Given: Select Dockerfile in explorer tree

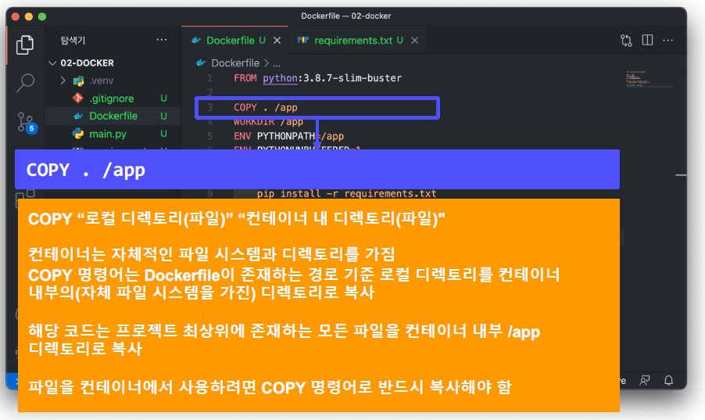Looking at the screenshot, I should [113, 116].
